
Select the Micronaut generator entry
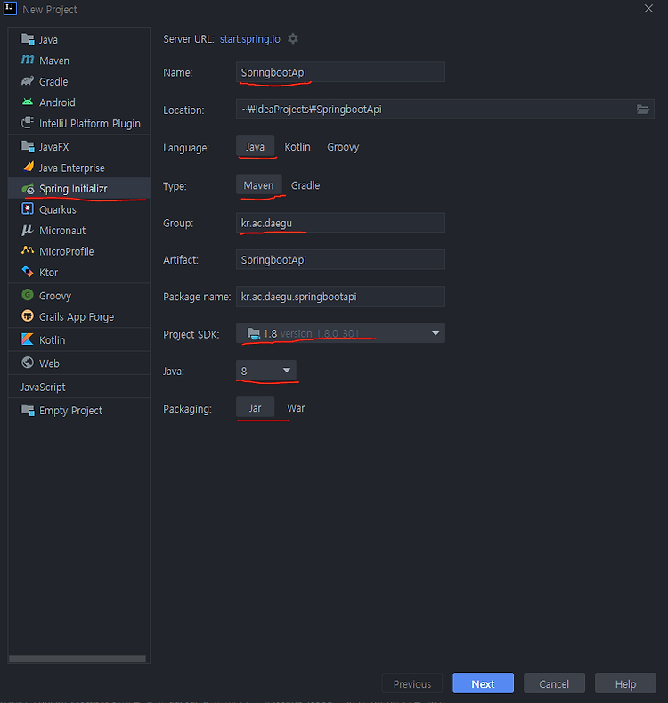point(79,231)
